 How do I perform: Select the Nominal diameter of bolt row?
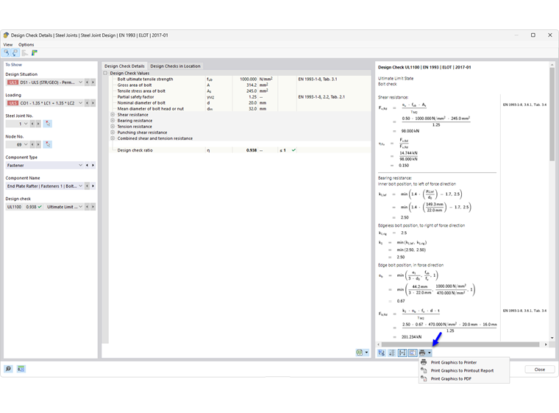[x=240, y=103]
